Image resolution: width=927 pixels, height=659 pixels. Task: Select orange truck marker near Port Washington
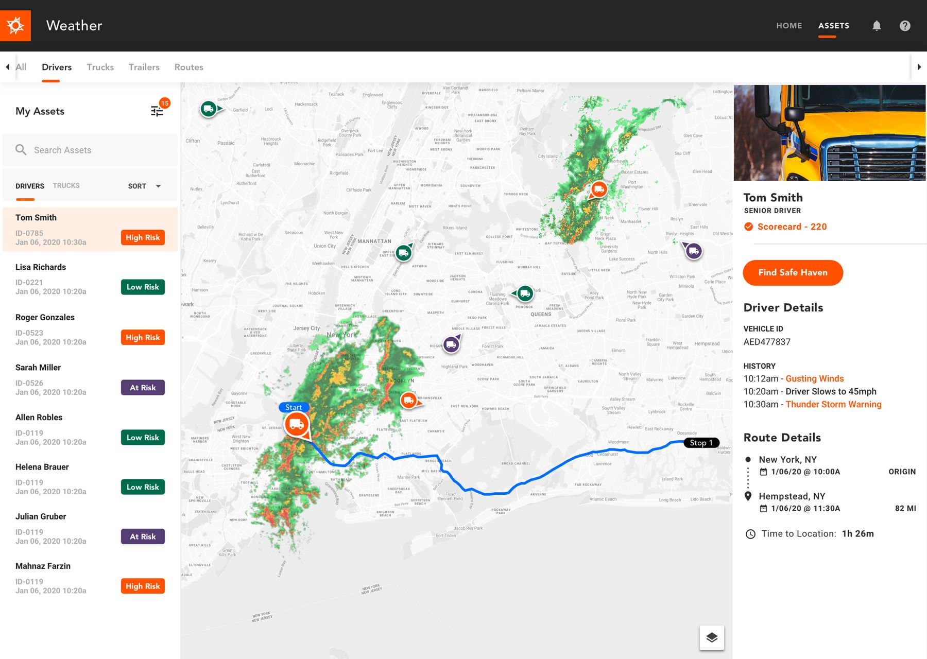click(x=598, y=189)
